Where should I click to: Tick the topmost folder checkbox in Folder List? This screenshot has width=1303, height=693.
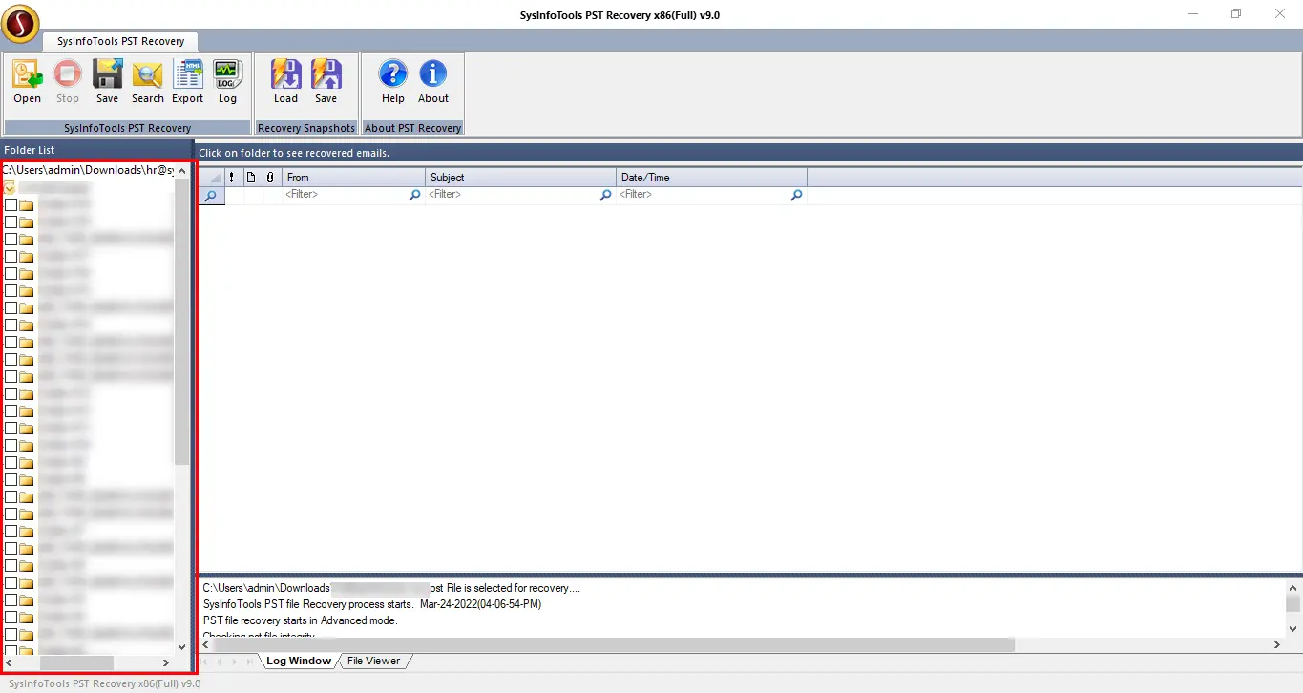[x=11, y=205]
